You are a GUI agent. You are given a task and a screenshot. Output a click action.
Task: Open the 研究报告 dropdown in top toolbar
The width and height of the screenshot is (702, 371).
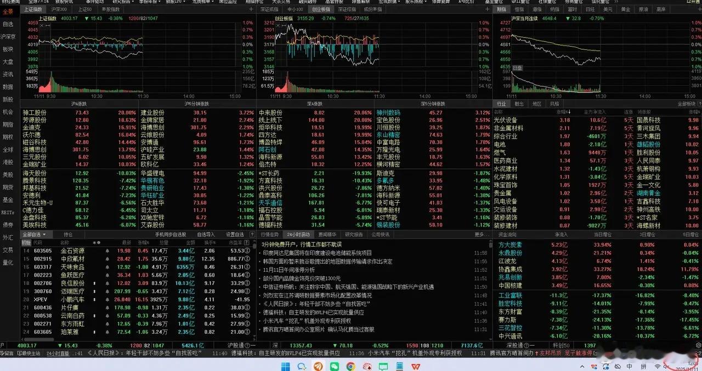[x=122, y=2]
